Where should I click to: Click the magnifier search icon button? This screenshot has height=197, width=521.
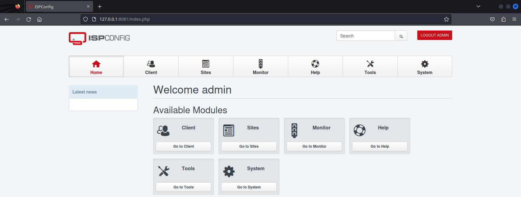point(401,36)
